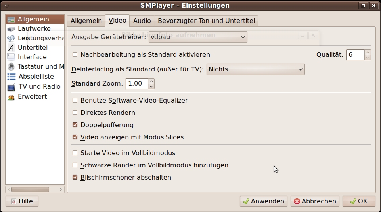The height and width of the screenshot is (212, 381).
Task: Click the sidebar scrollbar left arrow
Action: pos(9,189)
